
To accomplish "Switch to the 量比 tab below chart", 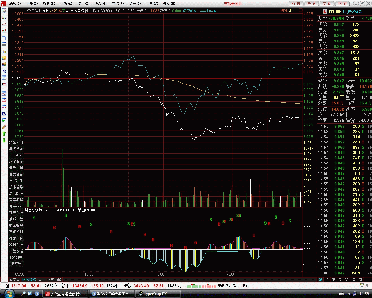I will [42, 280].
